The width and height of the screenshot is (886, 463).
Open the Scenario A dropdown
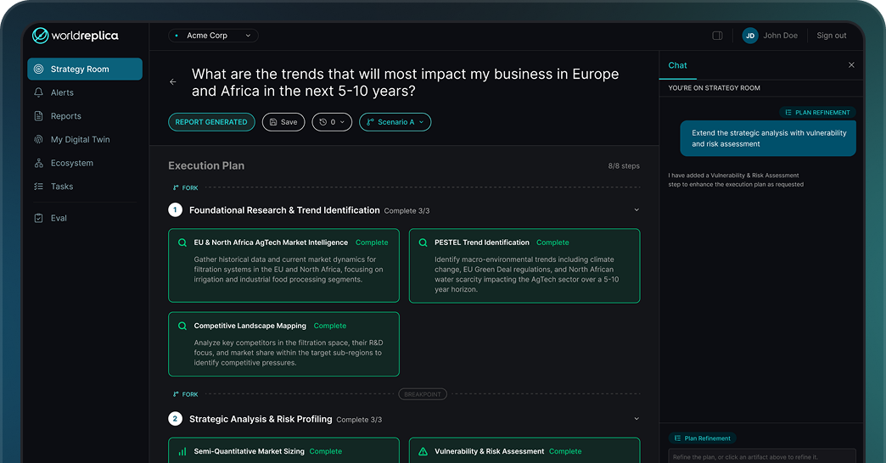pos(395,122)
